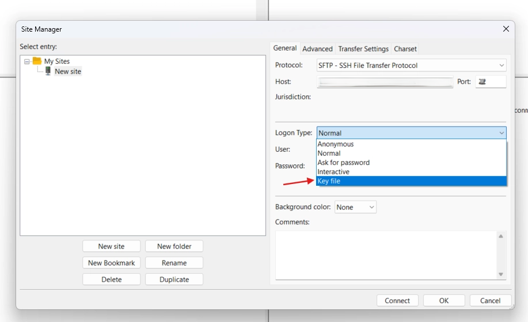Open the Protocol dropdown
The image size is (528, 322).
(x=411, y=65)
